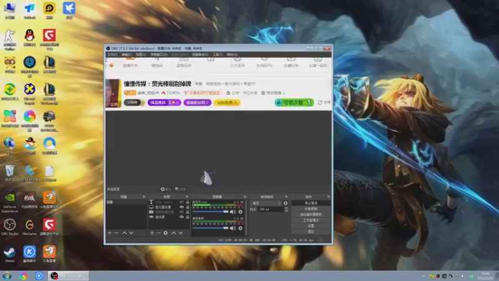
Task: Add a new source with plus button
Action: (x=152, y=233)
